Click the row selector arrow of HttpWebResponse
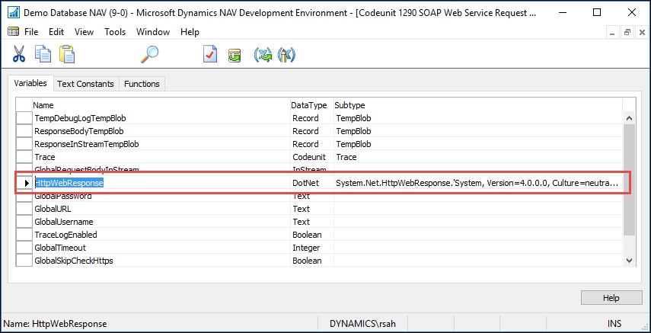Viewport: 651px width, 333px height. point(25,183)
